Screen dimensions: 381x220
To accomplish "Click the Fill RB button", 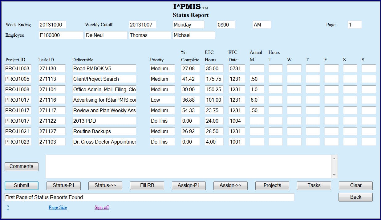I will pyautogui.click(x=147, y=185).
